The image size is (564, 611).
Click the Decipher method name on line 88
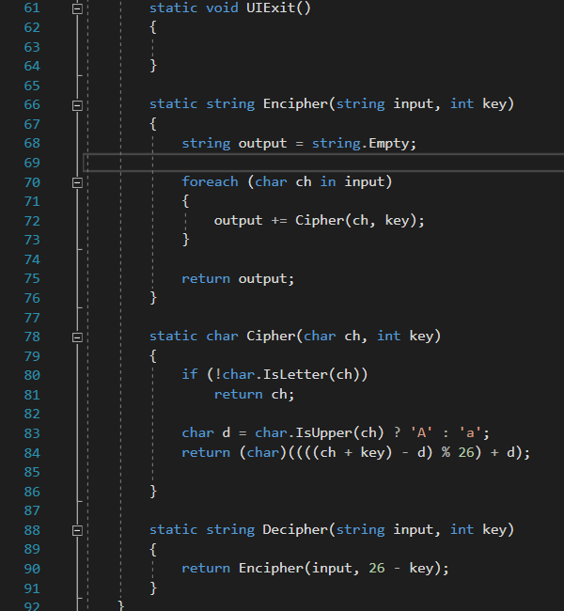coord(295,529)
